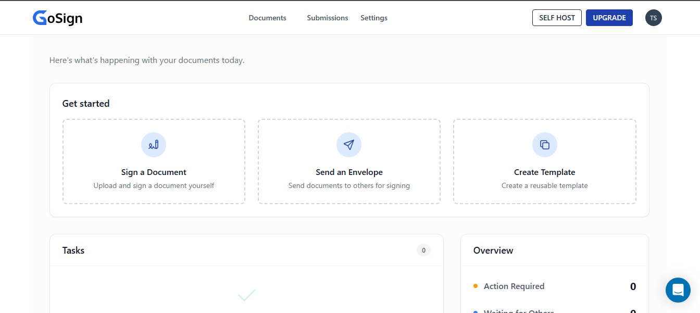Click the GoSign logo

[57, 18]
